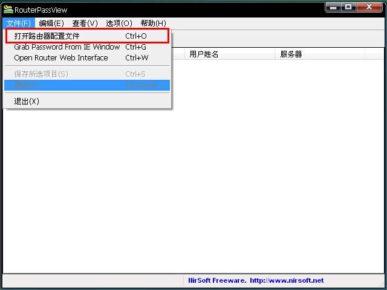Expand the 选项(O) menu
The image size is (387, 290).
(119, 24)
